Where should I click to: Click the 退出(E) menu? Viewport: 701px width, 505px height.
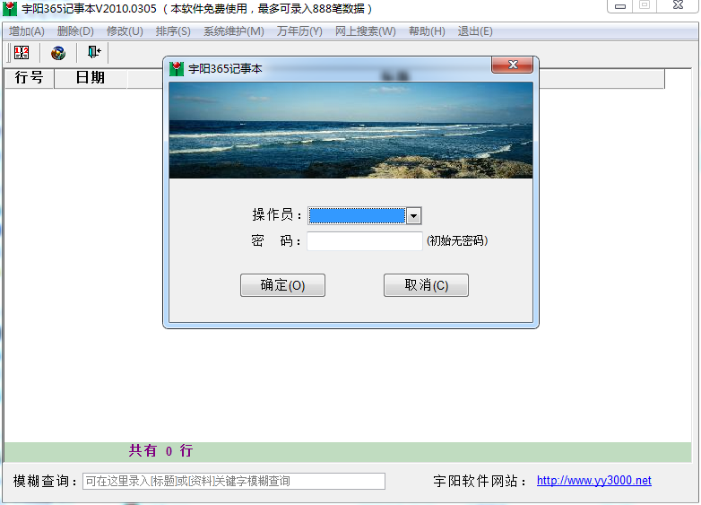click(475, 31)
